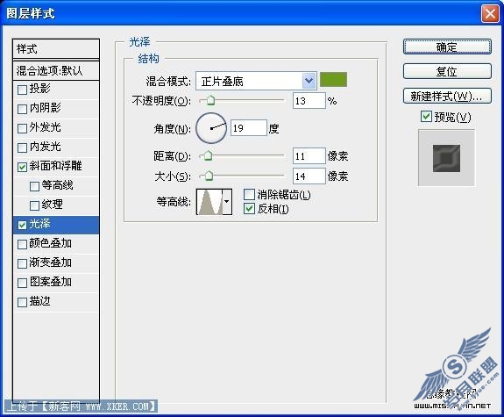504x417 pixels.
Task: Click the 不透明度 opacity slider handle
Action: click(x=210, y=100)
